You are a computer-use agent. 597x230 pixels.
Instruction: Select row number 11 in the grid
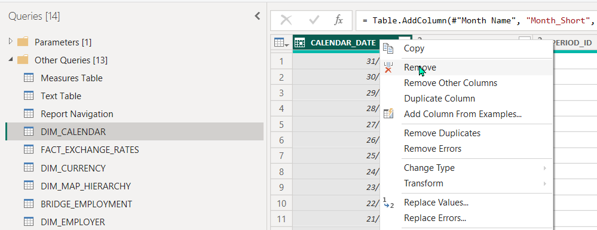tap(281, 219)
